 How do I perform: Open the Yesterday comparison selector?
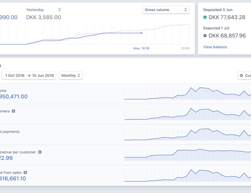point(43,10)
